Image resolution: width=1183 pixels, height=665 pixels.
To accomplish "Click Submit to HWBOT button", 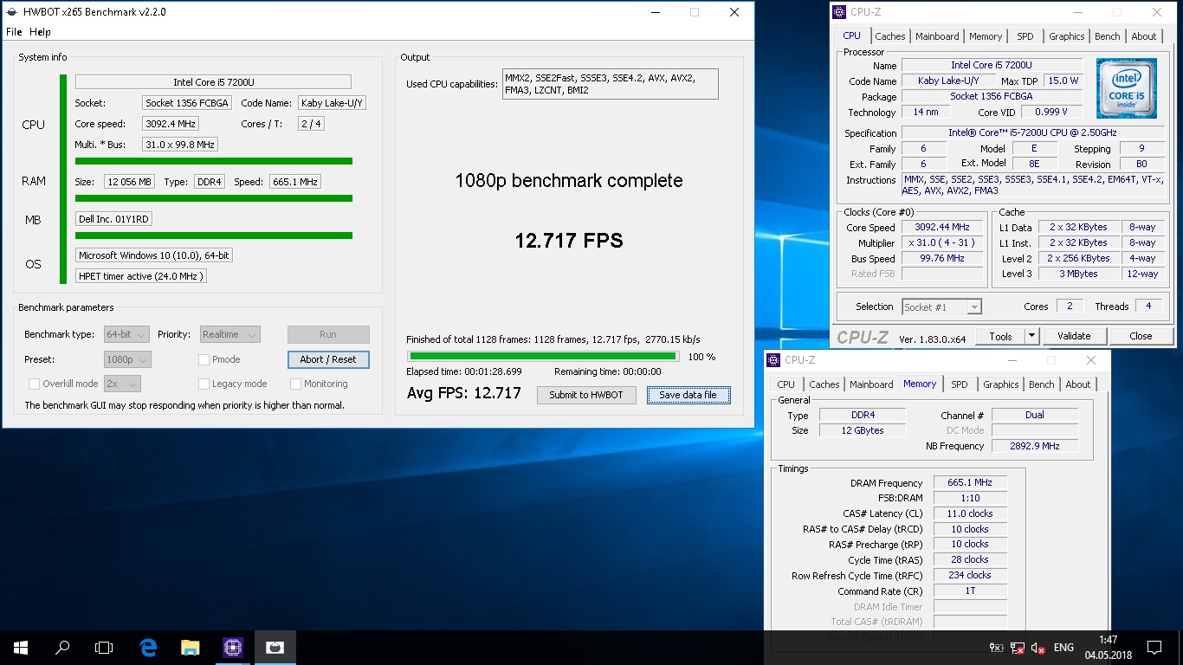I will click(x=586, y=395).
